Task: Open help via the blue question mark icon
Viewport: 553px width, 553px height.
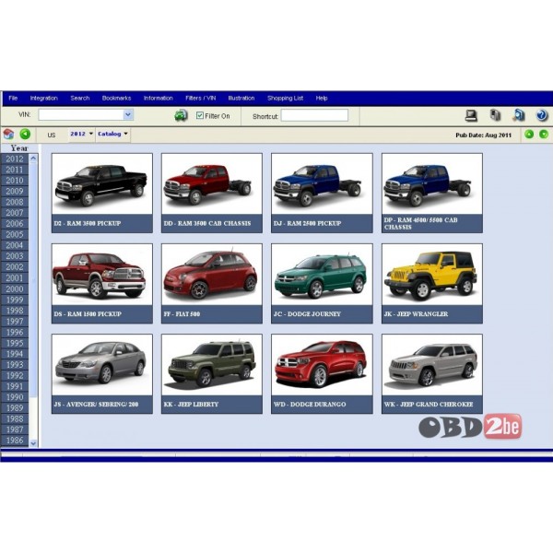Action: [542, 115]
